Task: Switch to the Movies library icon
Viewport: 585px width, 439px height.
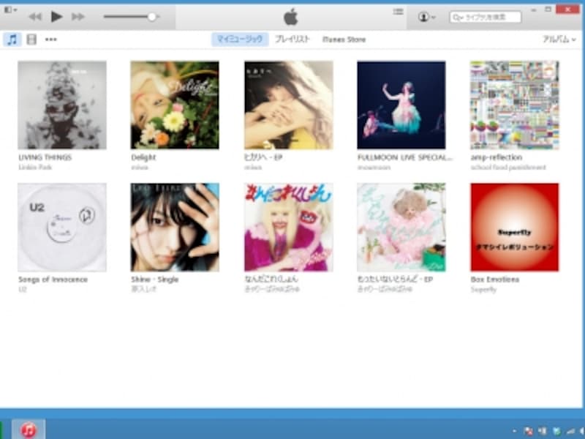Action: [31, 40]
